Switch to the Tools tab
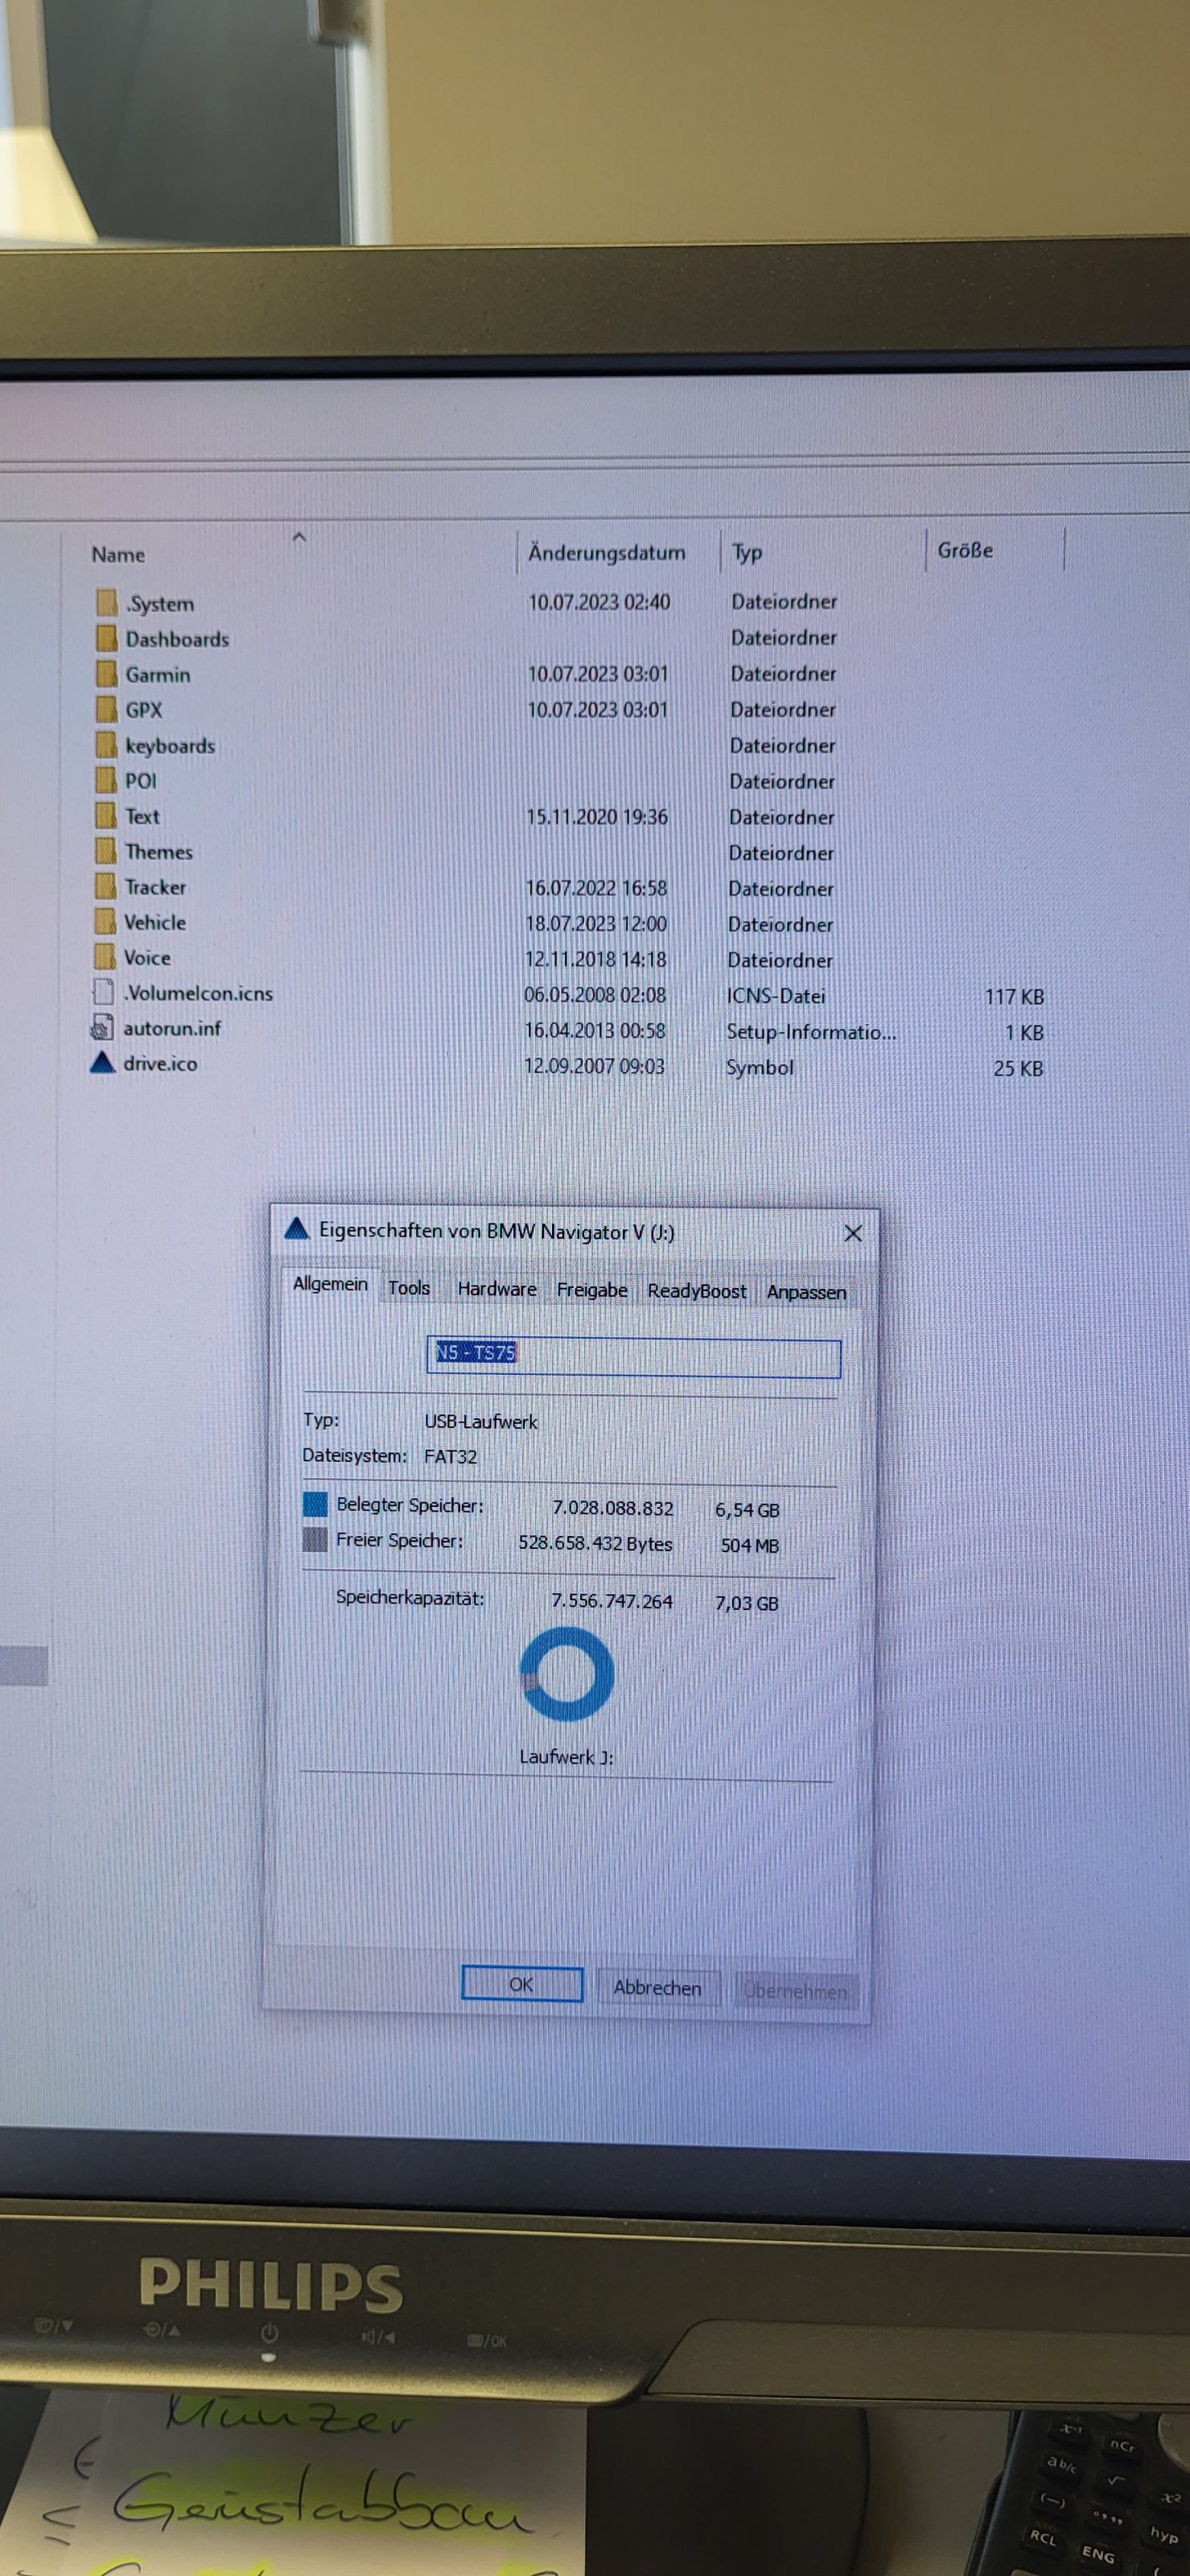This screenshot has width=1190, height=2576. [409, 1288]
